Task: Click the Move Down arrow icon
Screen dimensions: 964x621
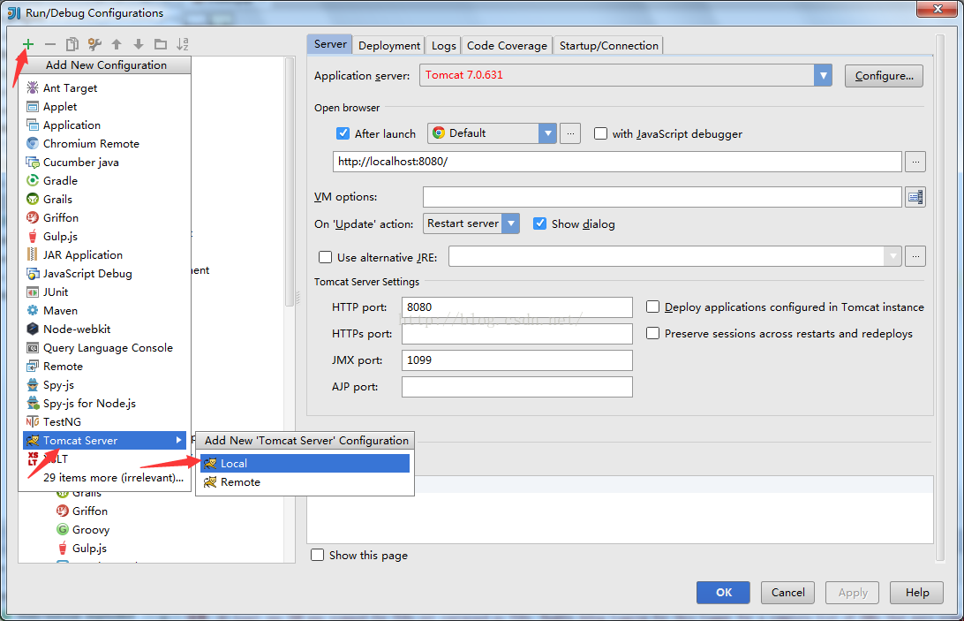Action: [x=139, y=44]
